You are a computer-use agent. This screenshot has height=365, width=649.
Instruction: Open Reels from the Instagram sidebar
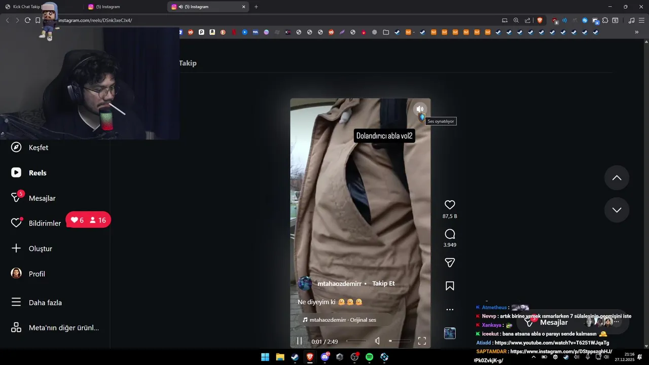click(29, 173)
